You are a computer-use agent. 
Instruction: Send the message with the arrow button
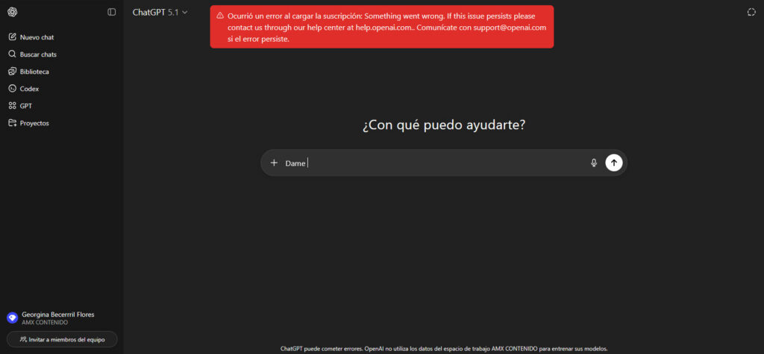(x=614, y=163)
